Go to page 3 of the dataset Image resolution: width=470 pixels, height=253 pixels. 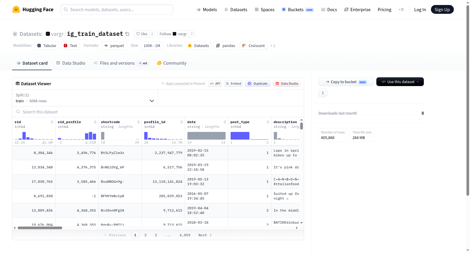tap(156, 235)
